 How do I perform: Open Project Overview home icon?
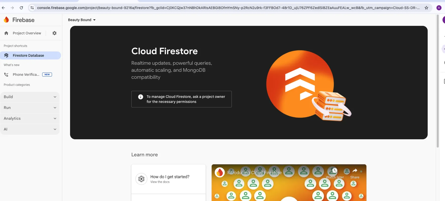(x=6, y=33)
